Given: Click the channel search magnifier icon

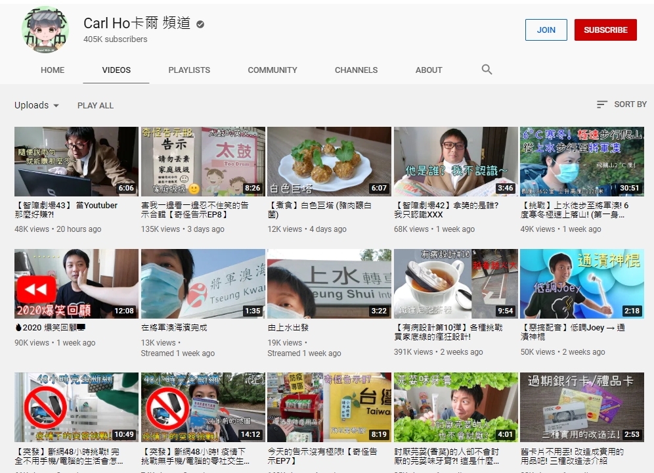Looking at the screenshot, I should coord(487,70).
